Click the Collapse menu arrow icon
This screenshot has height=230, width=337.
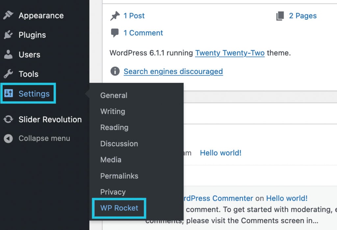coord(8,139)
